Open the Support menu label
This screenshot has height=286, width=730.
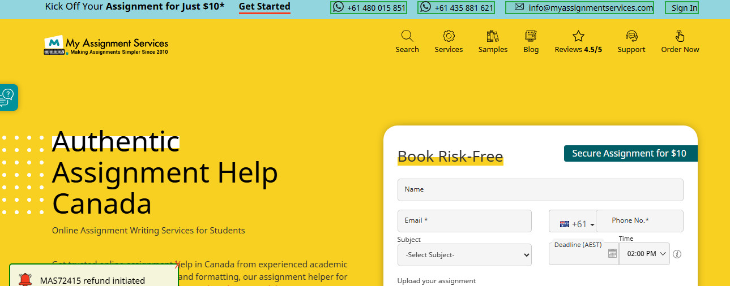631,49
